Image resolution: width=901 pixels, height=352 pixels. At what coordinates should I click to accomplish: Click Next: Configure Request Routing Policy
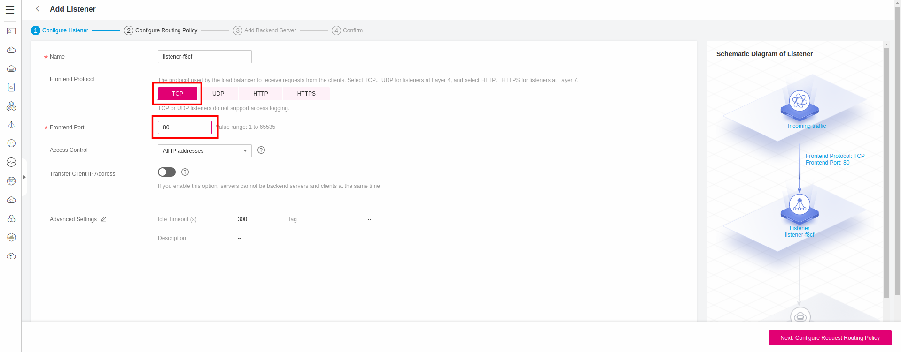click(830, 338)
